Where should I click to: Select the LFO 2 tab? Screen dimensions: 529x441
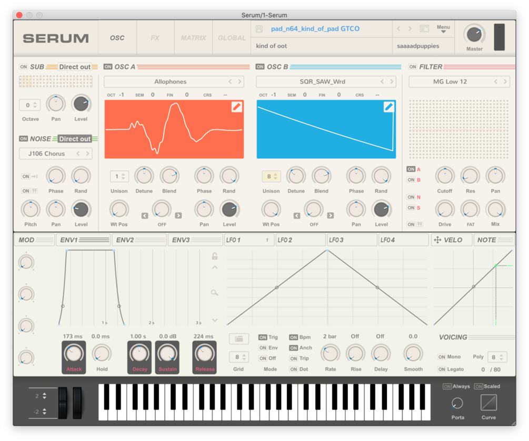pos(301,240)
